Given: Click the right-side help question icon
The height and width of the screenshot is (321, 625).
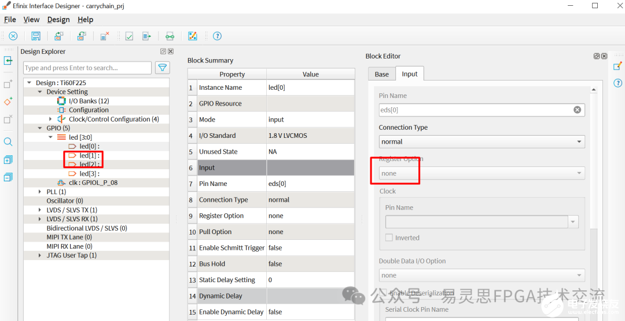Looking at the screenshot, I should click(x=617, y=83).
